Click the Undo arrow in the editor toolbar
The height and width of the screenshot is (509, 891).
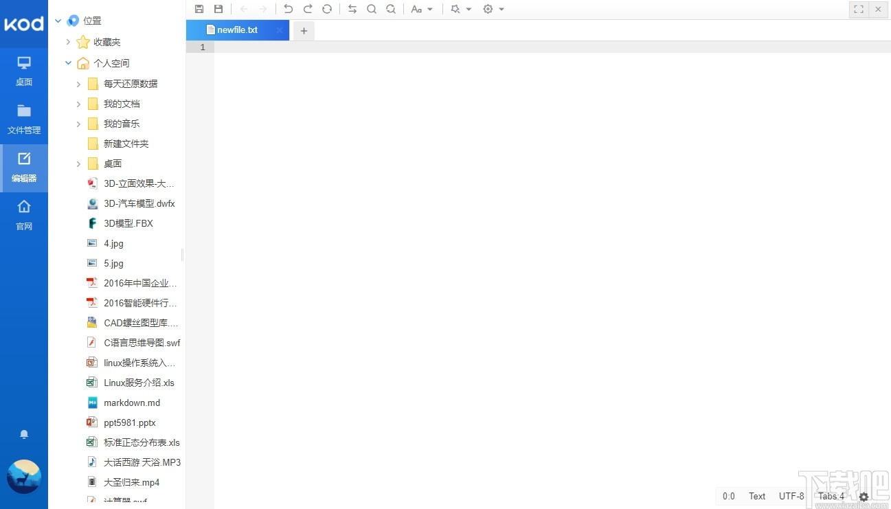click(x=289, y=9)
